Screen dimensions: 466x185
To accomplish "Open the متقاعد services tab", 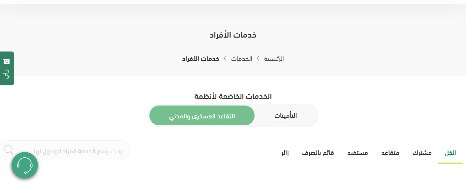I will pyautogui.click(x=390, y=153).
